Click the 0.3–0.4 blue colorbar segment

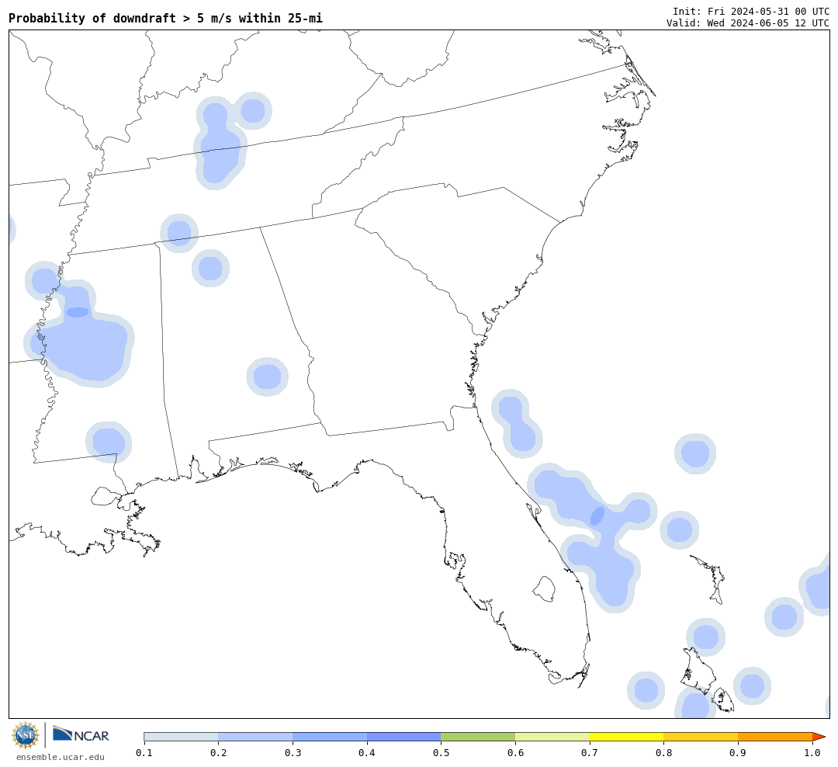coord(330,737)
